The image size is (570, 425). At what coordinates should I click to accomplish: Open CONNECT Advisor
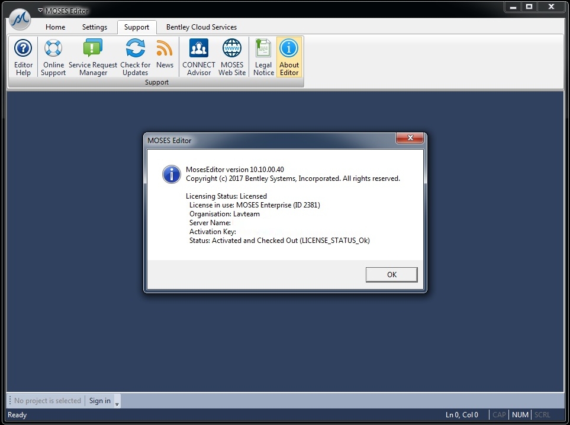(199, 57)
